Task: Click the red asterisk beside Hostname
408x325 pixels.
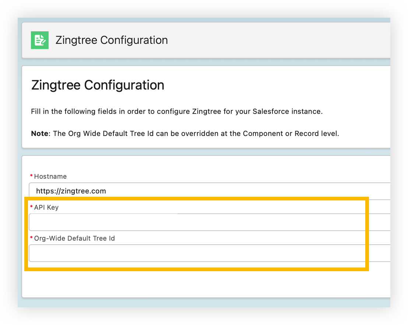Action: (32, 176)
